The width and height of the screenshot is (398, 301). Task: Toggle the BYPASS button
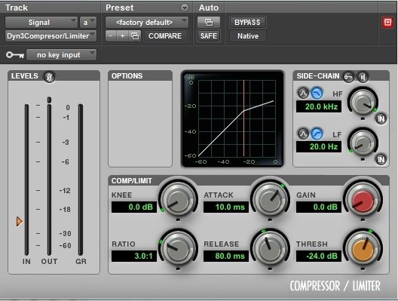click(247, 23)
